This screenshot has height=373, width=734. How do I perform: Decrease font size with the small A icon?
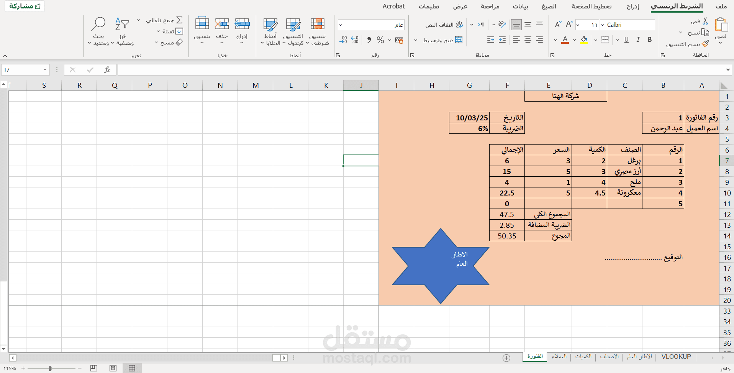[x=558, y=25]
